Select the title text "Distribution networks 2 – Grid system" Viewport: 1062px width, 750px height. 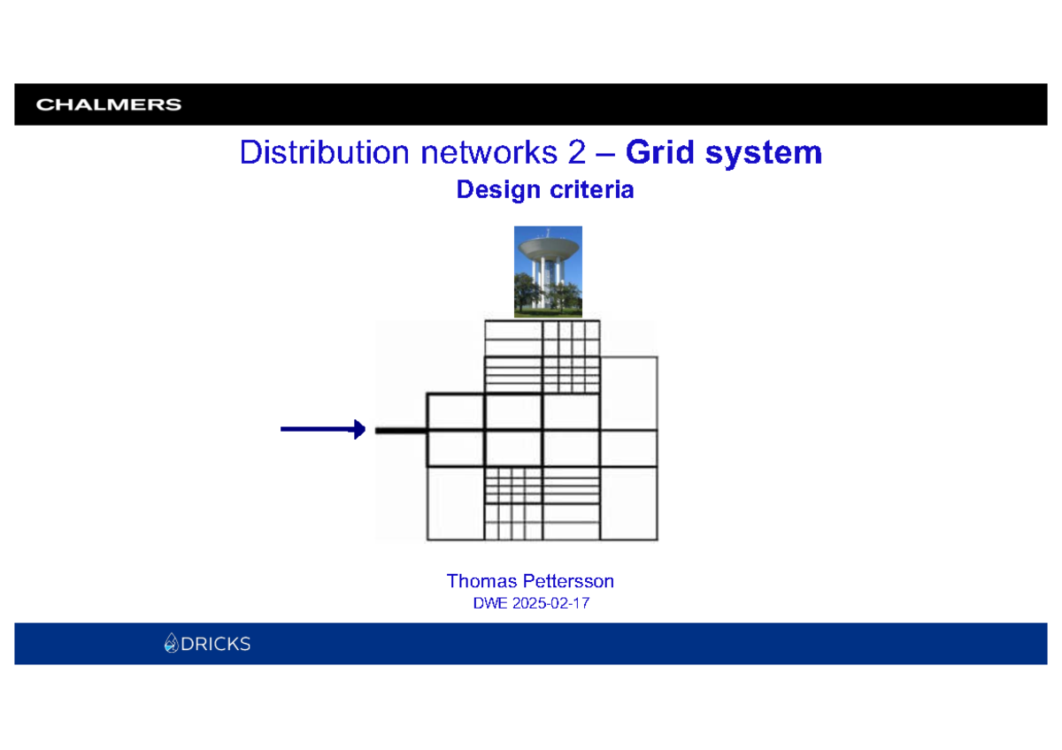pos(531,153)
